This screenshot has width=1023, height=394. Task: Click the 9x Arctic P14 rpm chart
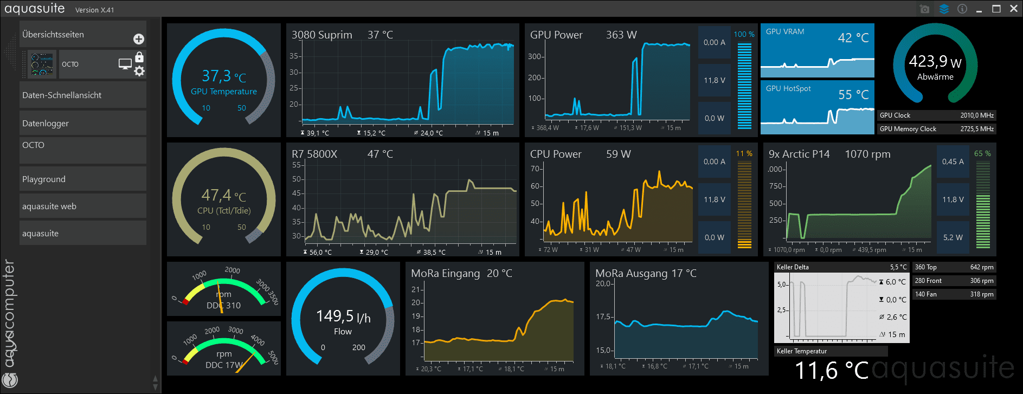click(849, 199)
